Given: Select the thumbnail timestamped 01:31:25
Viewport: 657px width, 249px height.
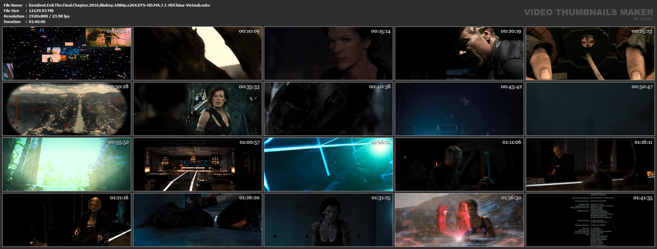Looking at the screenshot, I should 328,220.
